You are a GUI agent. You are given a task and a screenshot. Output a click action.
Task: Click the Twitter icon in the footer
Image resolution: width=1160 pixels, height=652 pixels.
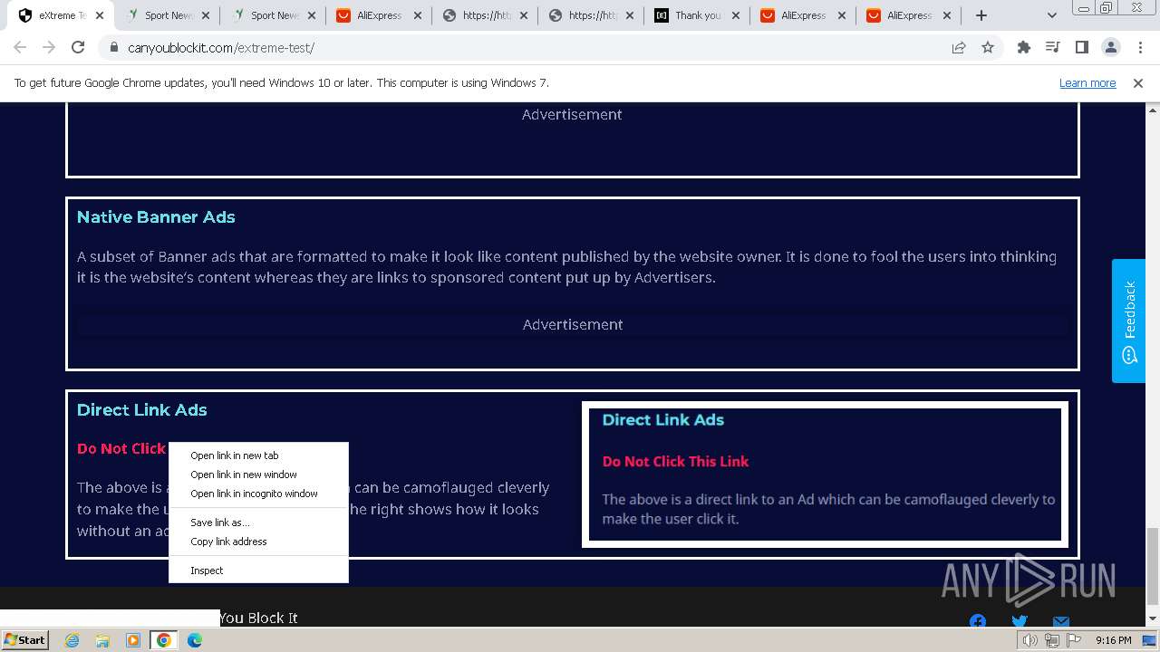[x=1020, y=621]
